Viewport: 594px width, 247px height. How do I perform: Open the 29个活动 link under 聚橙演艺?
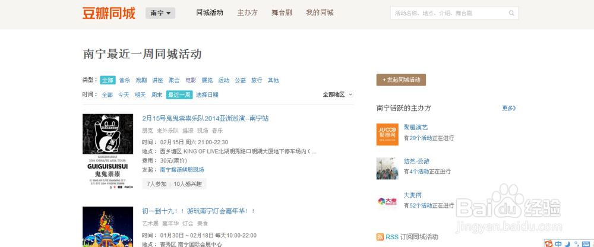(421, 138)
